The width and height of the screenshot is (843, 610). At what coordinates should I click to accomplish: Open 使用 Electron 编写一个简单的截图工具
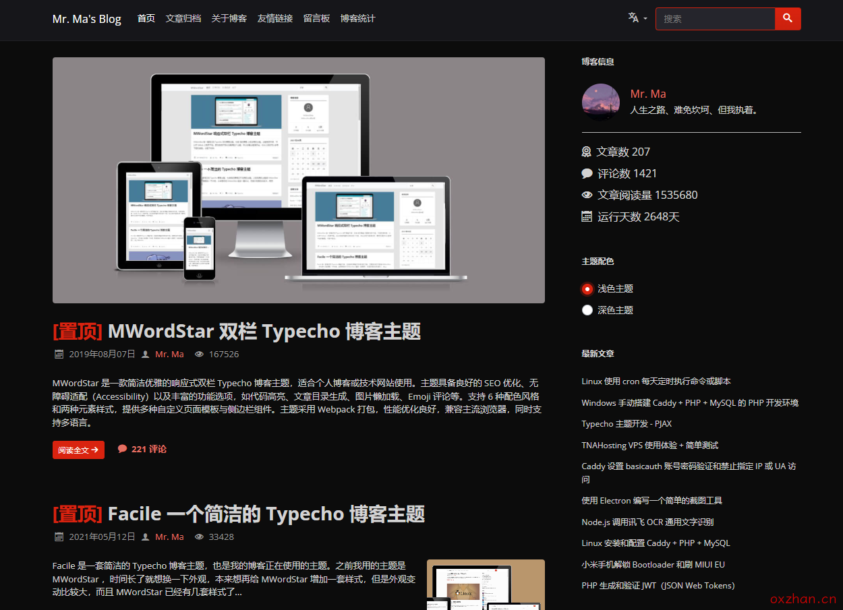coord(651,500)
